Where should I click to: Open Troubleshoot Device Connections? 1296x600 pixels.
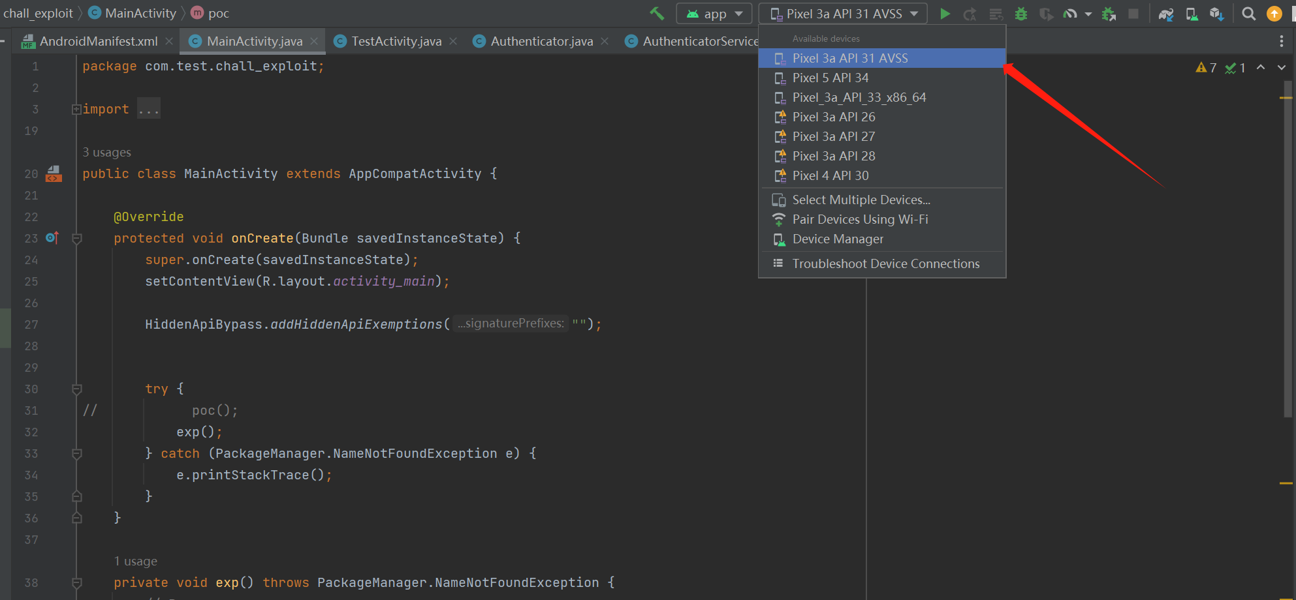coord(881,263)
